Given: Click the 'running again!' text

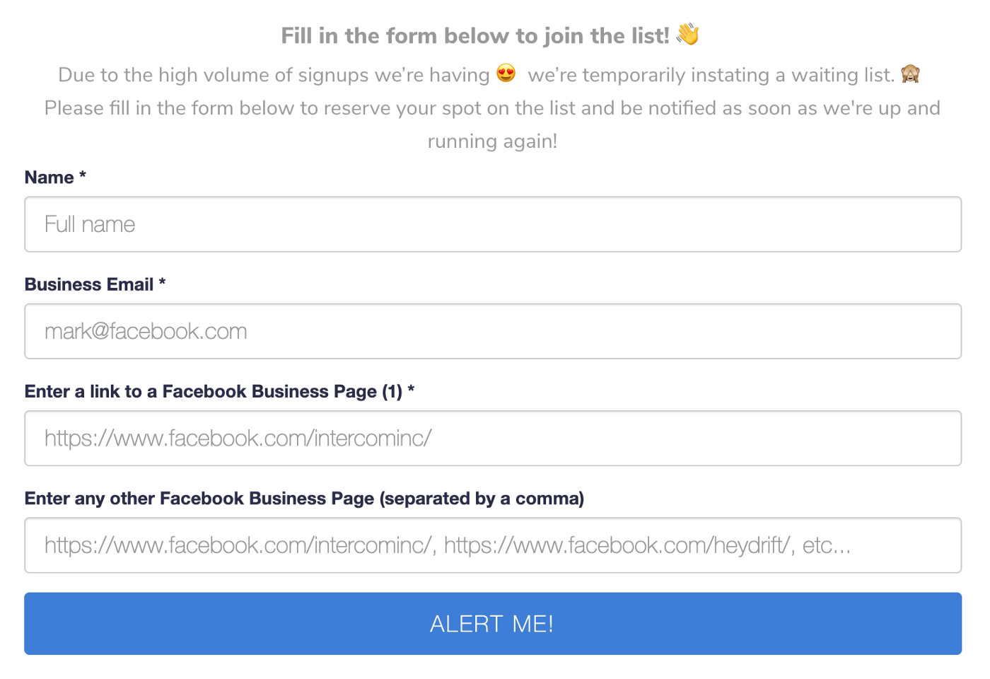Looking at the screenshot, I should [492, 141].
